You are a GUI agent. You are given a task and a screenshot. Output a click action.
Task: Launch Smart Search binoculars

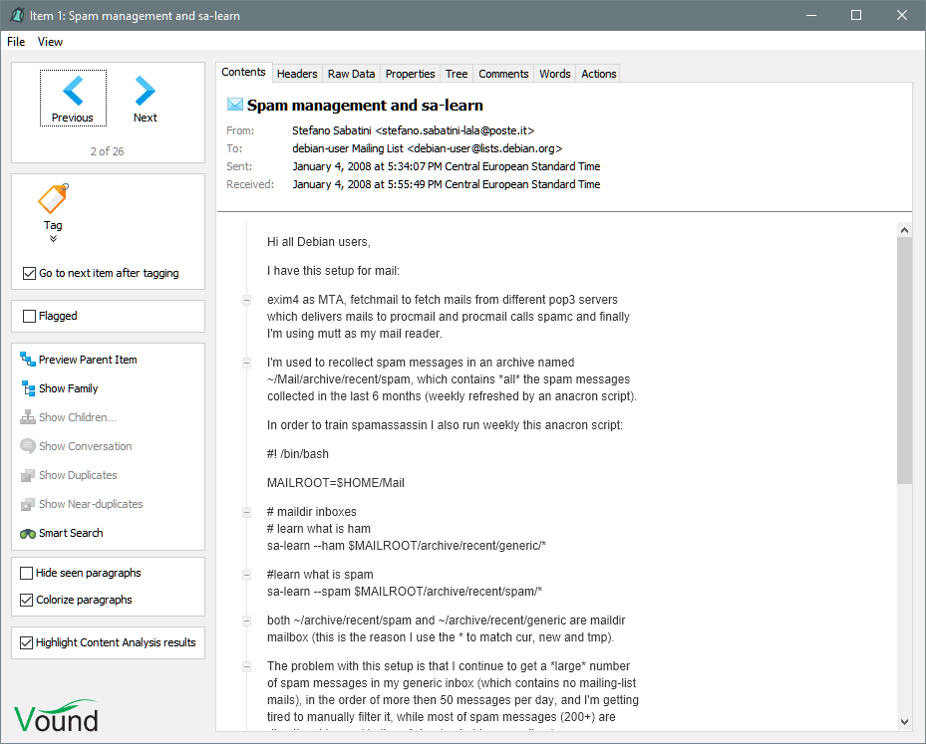[x=28, y=533]
